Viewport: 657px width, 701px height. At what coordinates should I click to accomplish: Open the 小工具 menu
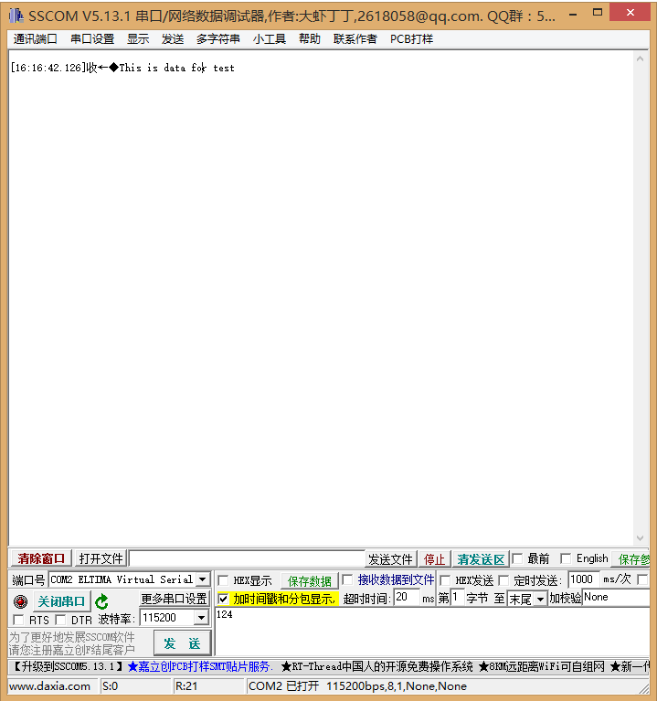click(x=270, y=39)
